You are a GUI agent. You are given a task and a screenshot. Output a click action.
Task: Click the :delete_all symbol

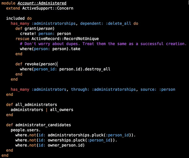click(x=118, y=23)
